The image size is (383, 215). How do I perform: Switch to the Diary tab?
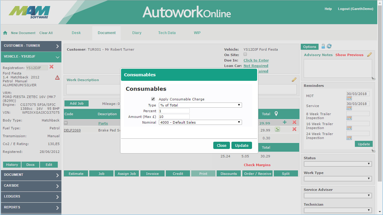[137, 33]
